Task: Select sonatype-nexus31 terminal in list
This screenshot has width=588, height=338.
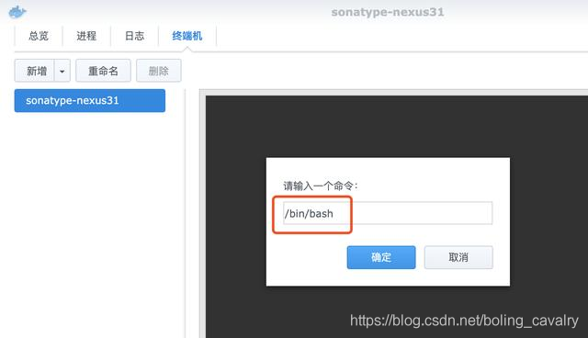Action: (90, 100)
